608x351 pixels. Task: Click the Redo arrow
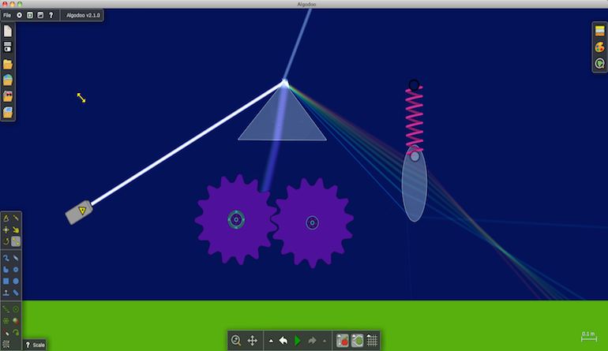pyautogui.click(x=312, y=341)
